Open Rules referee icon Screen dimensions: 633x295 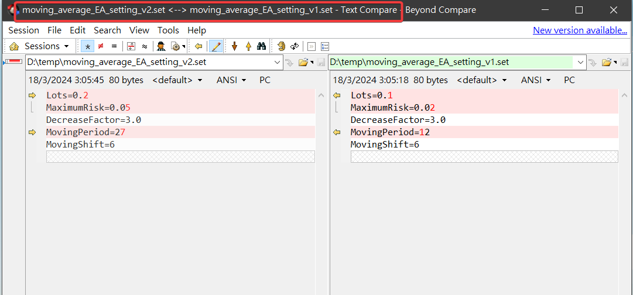[x=161, y=46]
